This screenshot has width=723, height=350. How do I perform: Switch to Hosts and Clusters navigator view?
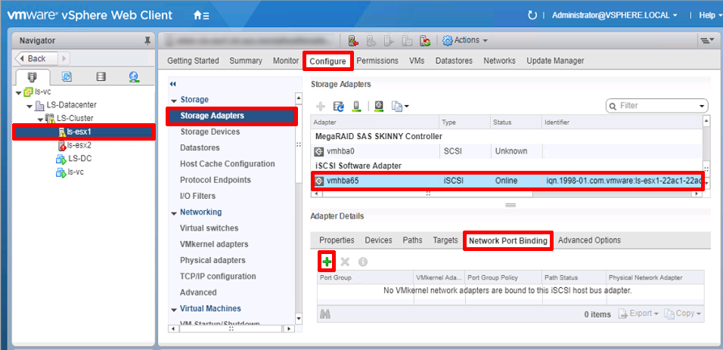pos(33,76)
